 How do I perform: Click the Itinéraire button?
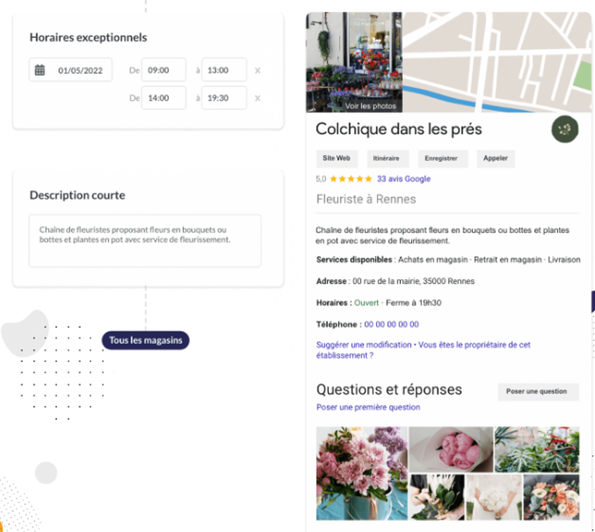388,159
